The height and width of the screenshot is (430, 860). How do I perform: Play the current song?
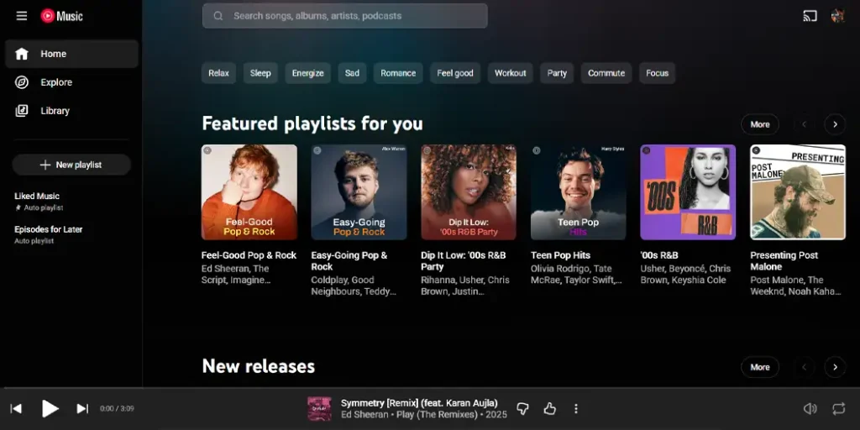(x=50, y=409)
